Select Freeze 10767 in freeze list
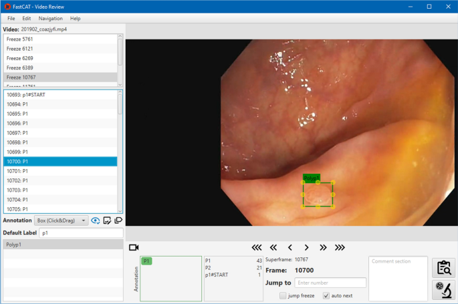Viewport: 458px width, 304px height. tap(60, 78)
